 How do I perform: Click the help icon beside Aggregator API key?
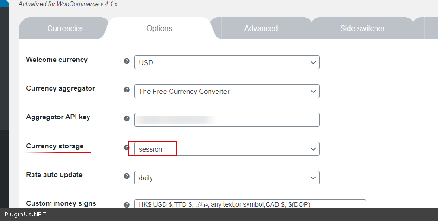click(127, 118)
